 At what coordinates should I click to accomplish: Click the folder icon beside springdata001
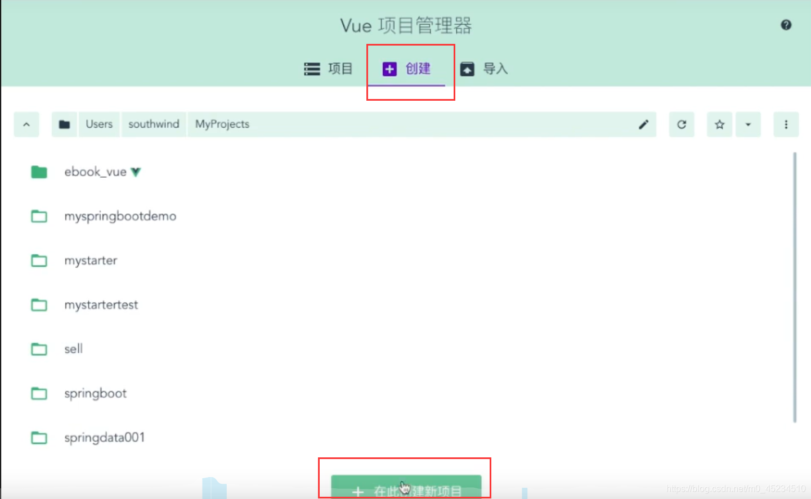coord(39,438)
